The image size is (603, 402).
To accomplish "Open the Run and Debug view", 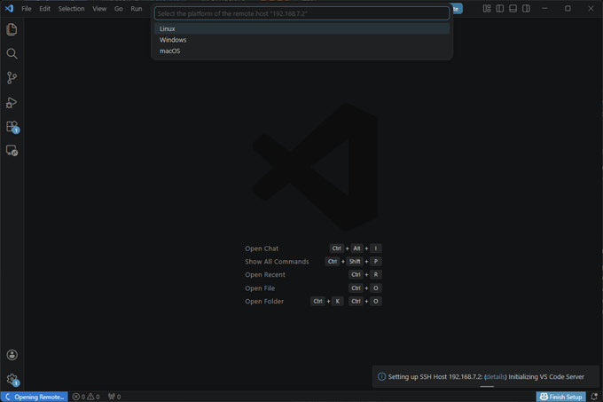I will point(12,102).
